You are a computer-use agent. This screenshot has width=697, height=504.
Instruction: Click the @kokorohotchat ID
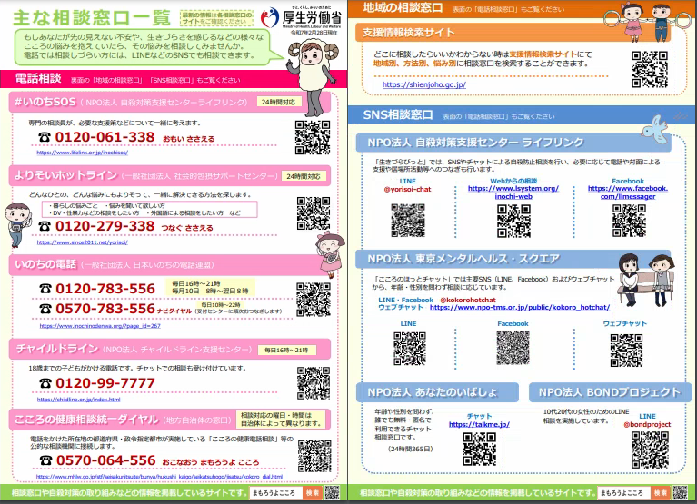pos(468,300)
